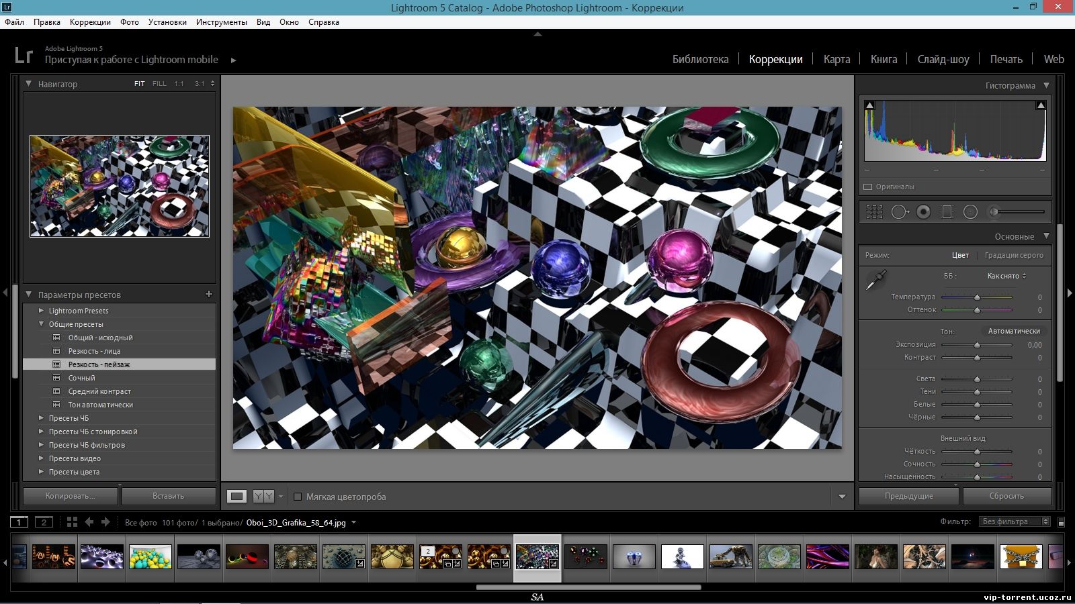Select the Adjustment Brush tool
Screen dimensions: 1075x604
click(x=1019, y=212)
